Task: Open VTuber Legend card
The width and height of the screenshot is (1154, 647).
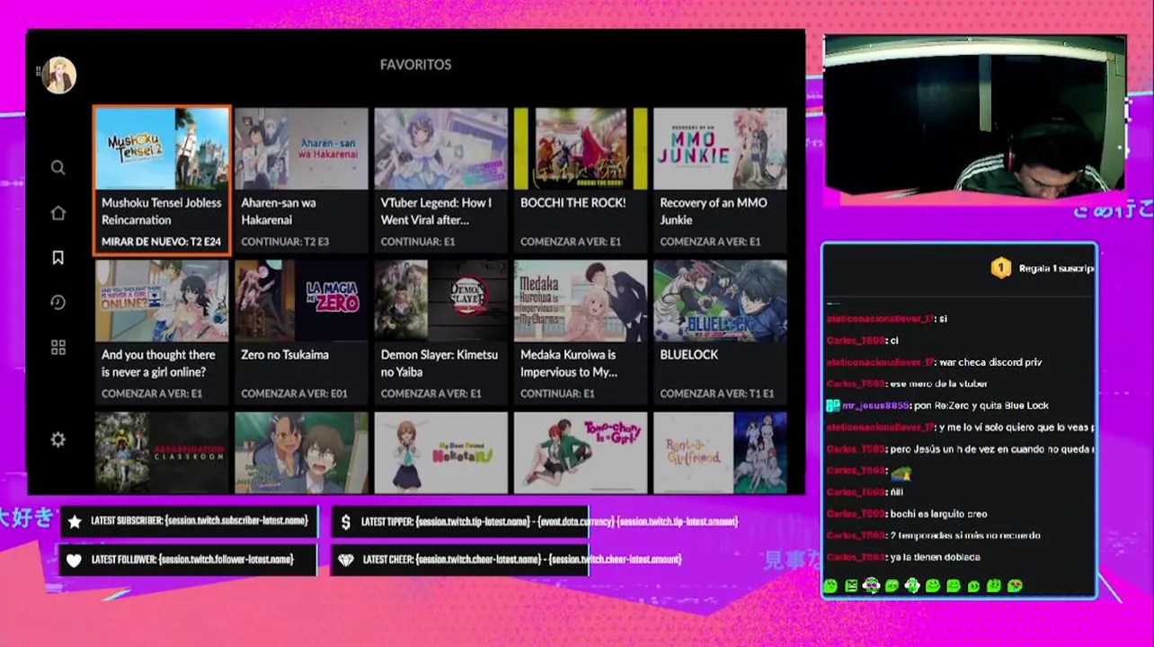Action: tap(440, 180)
